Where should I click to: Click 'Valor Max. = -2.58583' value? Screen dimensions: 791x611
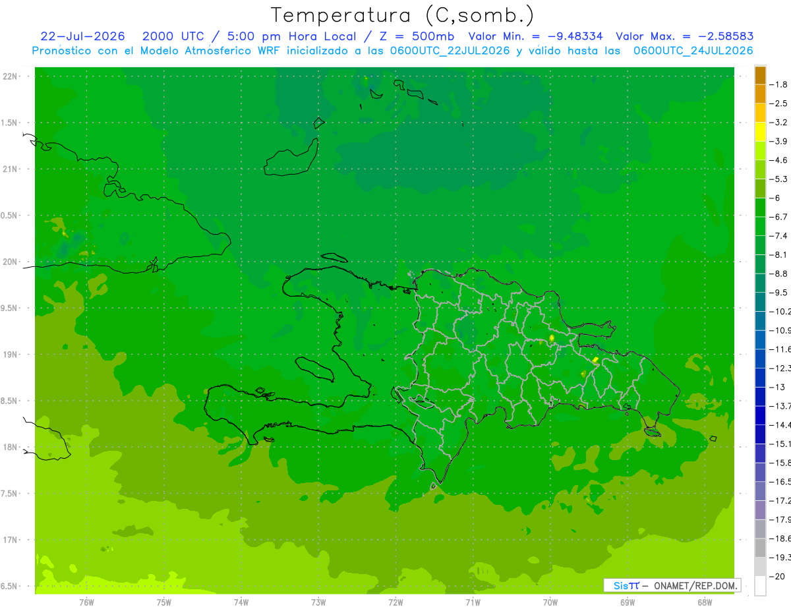pyautogui.click(x=684, y=36)
